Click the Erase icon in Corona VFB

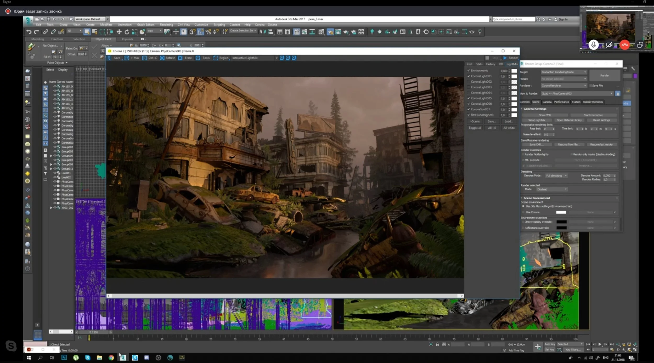[180, 58]
